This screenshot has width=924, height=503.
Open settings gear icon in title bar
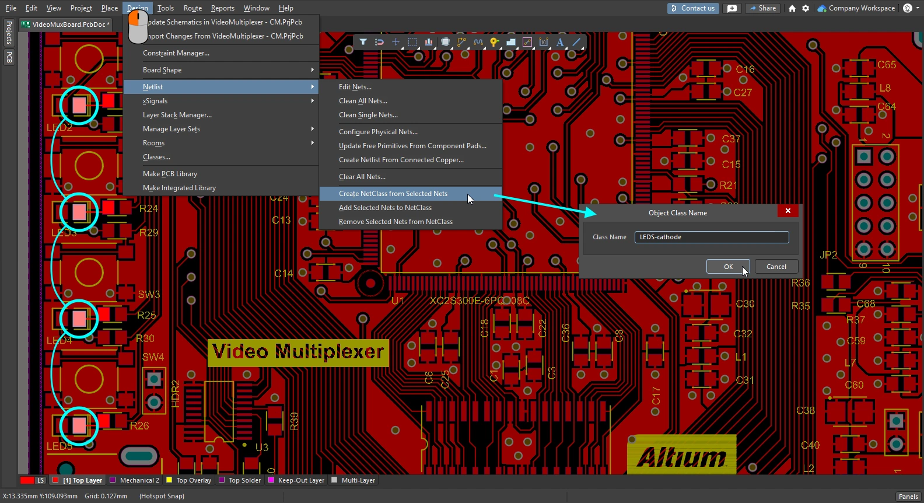pos(806,8)
